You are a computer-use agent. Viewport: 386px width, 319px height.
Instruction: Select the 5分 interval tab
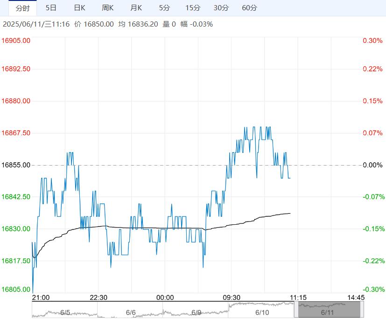click(164, 8)
